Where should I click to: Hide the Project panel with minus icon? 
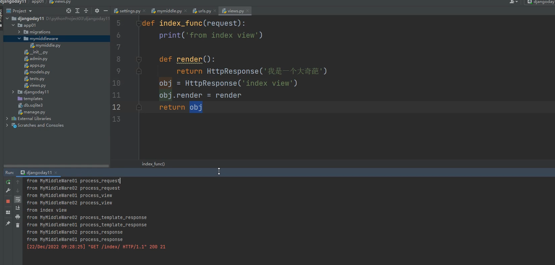click(x=106, y=11)
